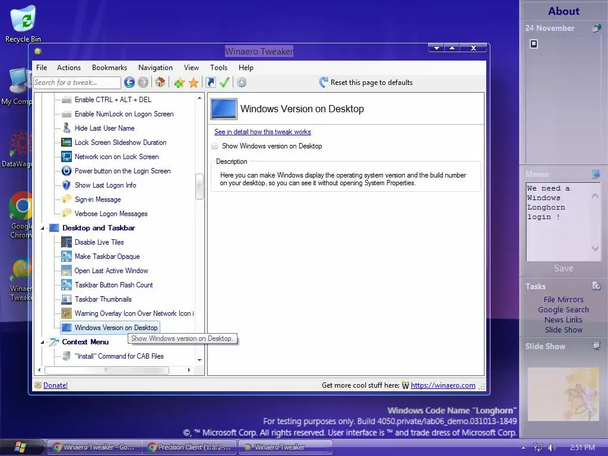This screenshot has width=608, height=456.
Task: Open the Actions menu
Action: (69, 68)
